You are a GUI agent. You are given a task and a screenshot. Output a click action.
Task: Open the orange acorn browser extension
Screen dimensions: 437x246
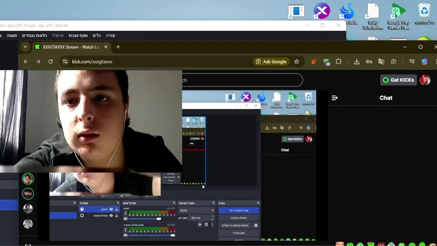click(314, 61)
